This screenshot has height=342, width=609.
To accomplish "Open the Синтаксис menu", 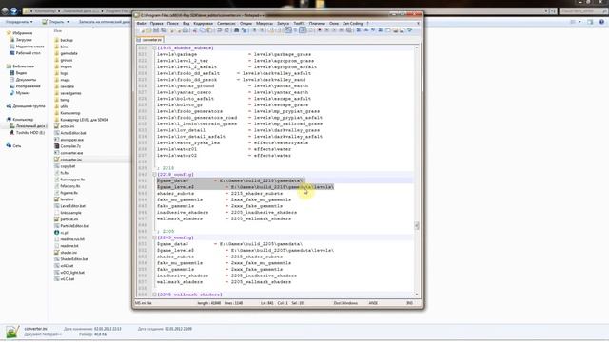I will pyautogui.click(x=226, y=24).
